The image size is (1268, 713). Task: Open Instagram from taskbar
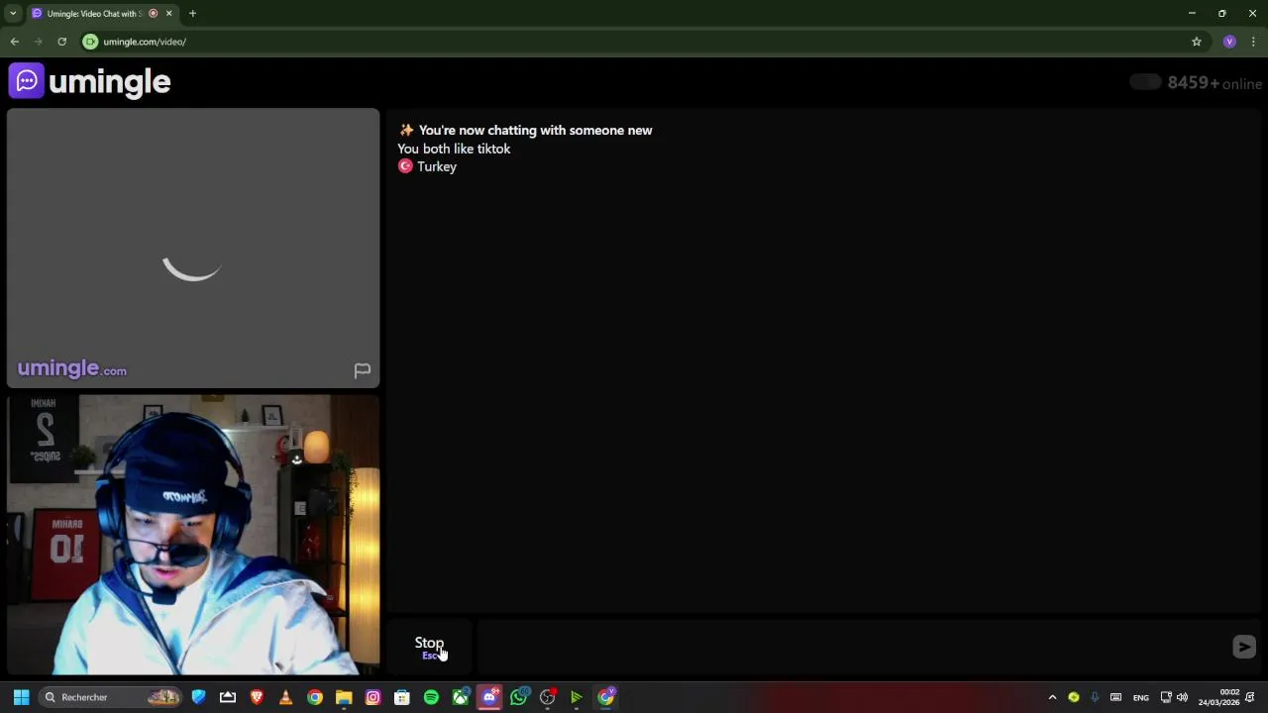pyautogui.click(x=372, y=697)
